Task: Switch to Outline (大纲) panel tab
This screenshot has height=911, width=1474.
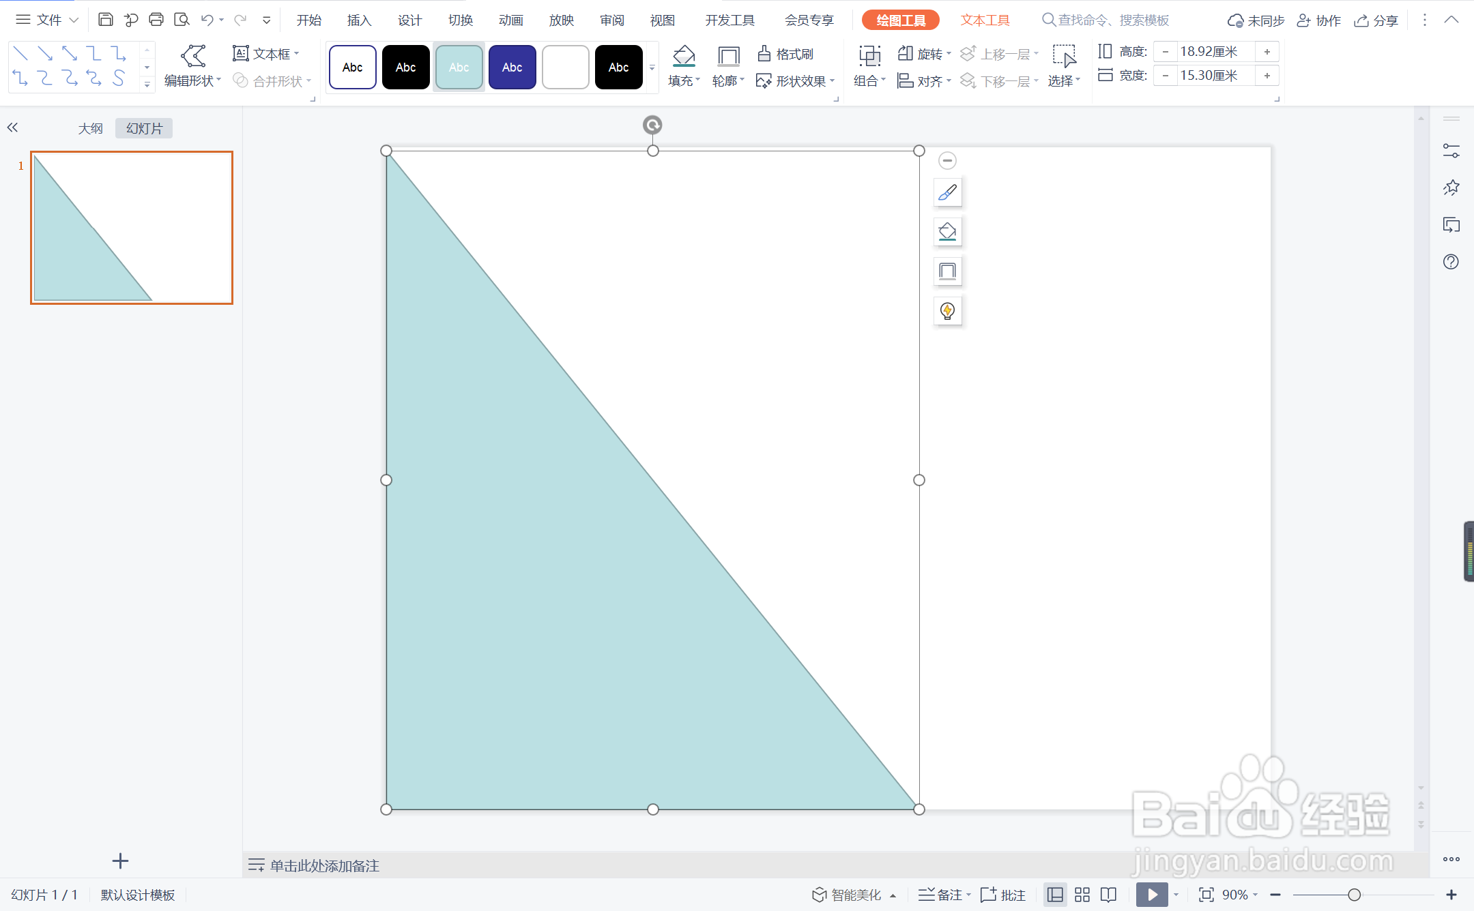Action: [x=90, y=128]
